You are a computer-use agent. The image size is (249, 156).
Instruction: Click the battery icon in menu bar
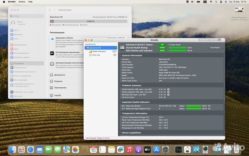pyautogui.click(x=199, y=2)
